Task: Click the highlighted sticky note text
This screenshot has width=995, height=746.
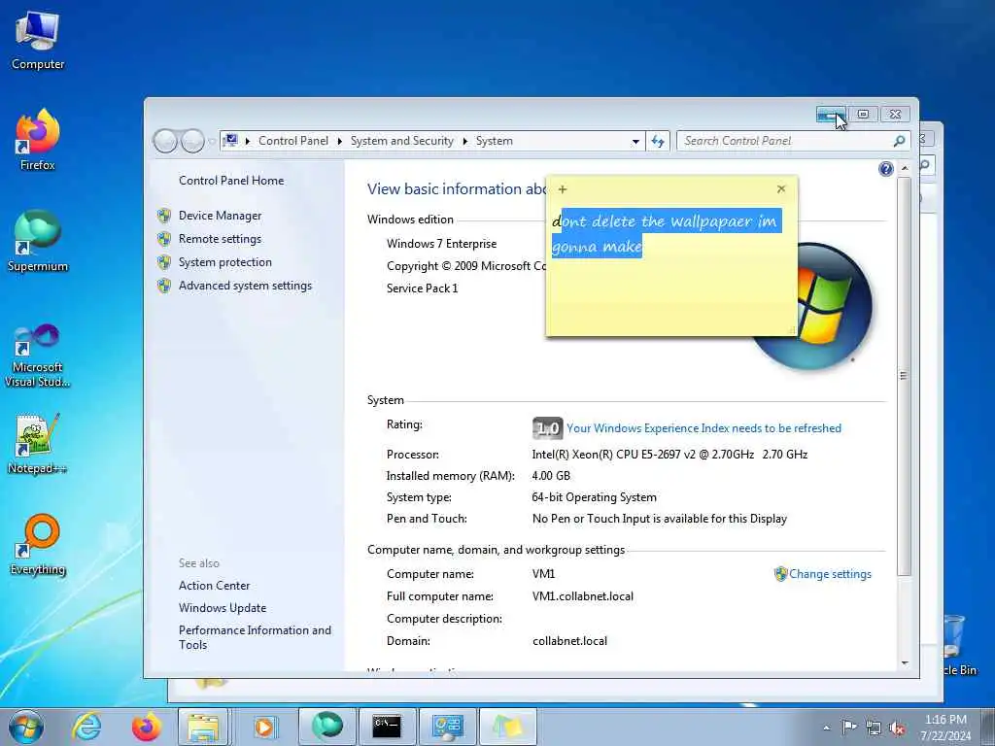Action: coord(667,233)
